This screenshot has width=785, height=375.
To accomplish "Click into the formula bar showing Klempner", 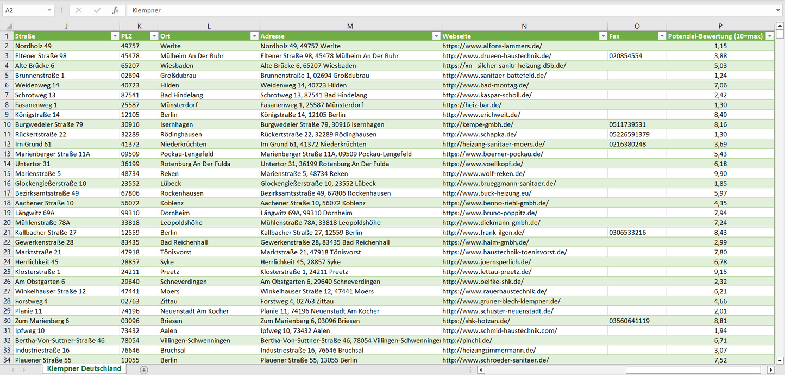I will (x=435, y=10).
